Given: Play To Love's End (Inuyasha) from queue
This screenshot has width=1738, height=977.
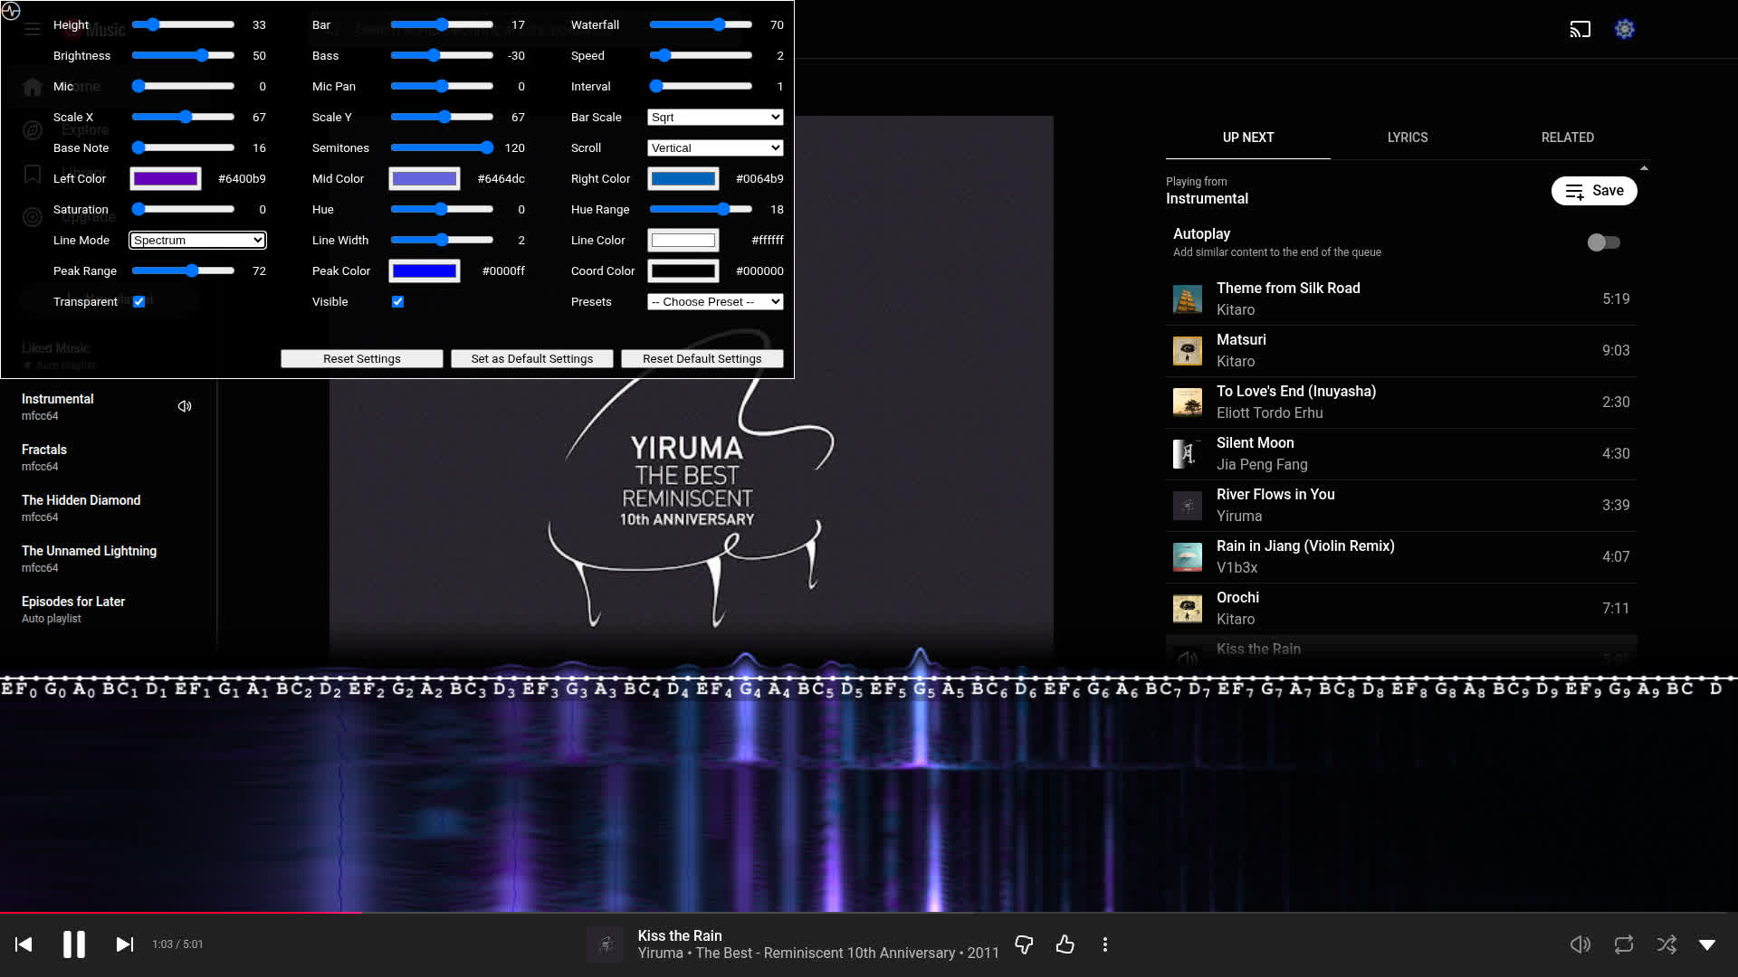Looking at the screenshot, I should coord(1401,403).
